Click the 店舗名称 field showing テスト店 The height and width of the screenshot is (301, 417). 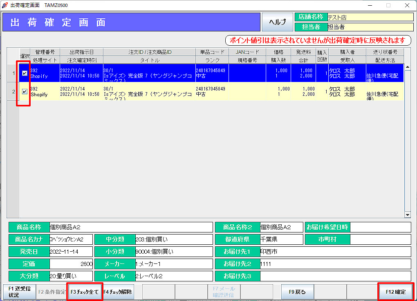[370, 17]
